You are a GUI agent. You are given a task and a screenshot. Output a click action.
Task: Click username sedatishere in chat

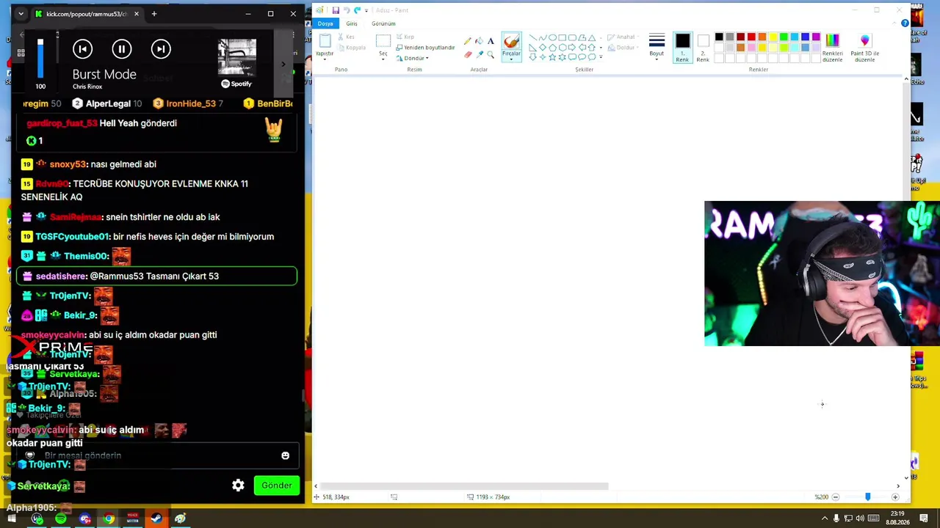tap(61, 276)
